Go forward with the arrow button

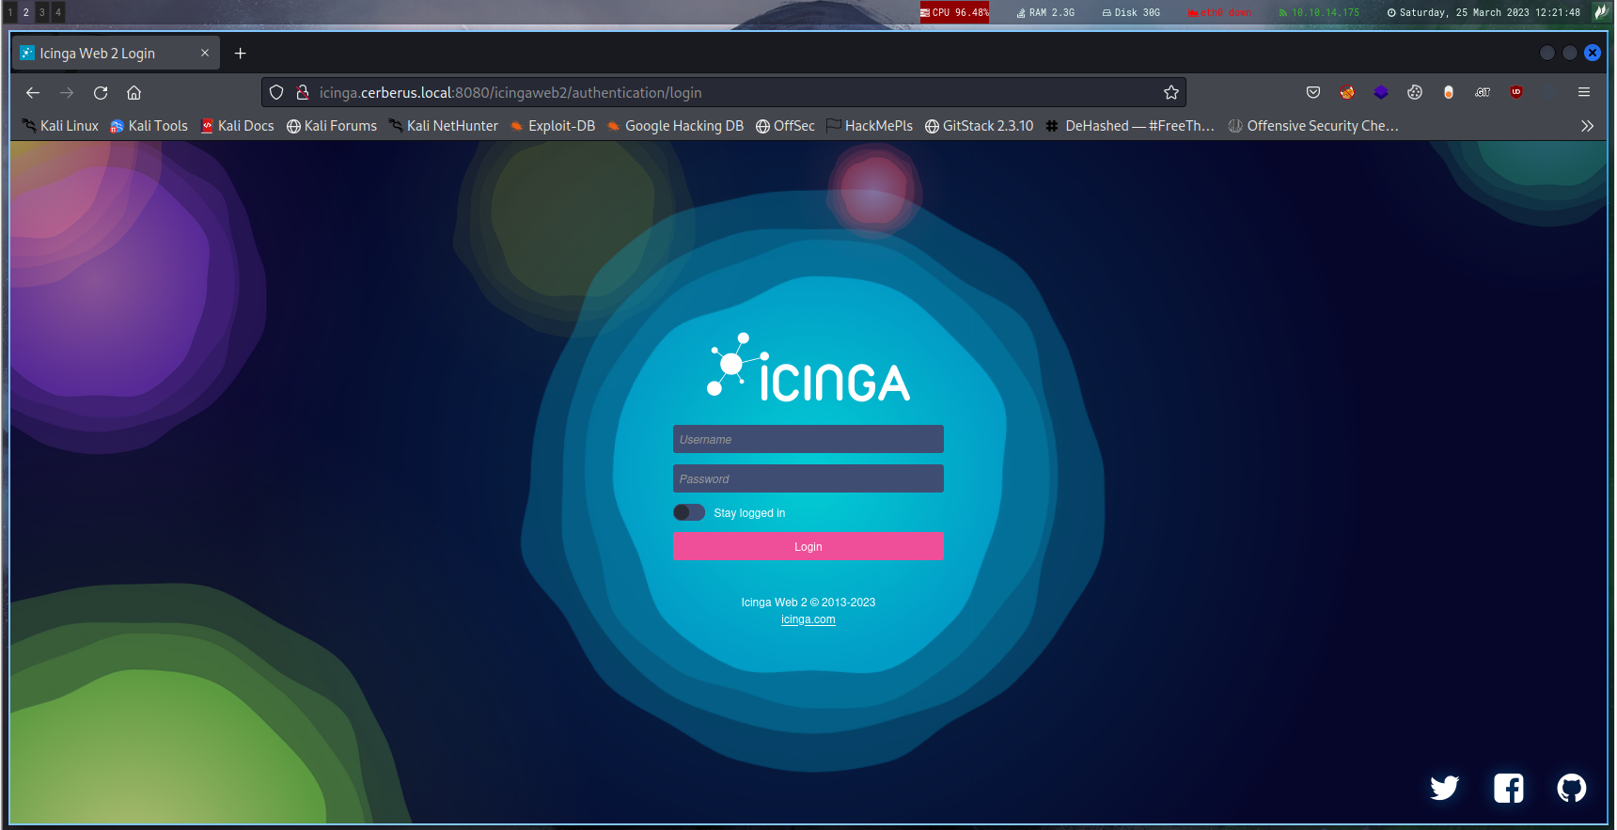[67, 92]
